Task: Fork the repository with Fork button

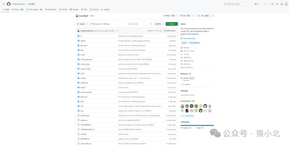Action: click(x=185, y=16)
